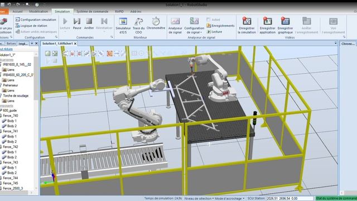
Task: Select IRB1600_8_145__02 robot in tree
Action: tap(17, 65)
